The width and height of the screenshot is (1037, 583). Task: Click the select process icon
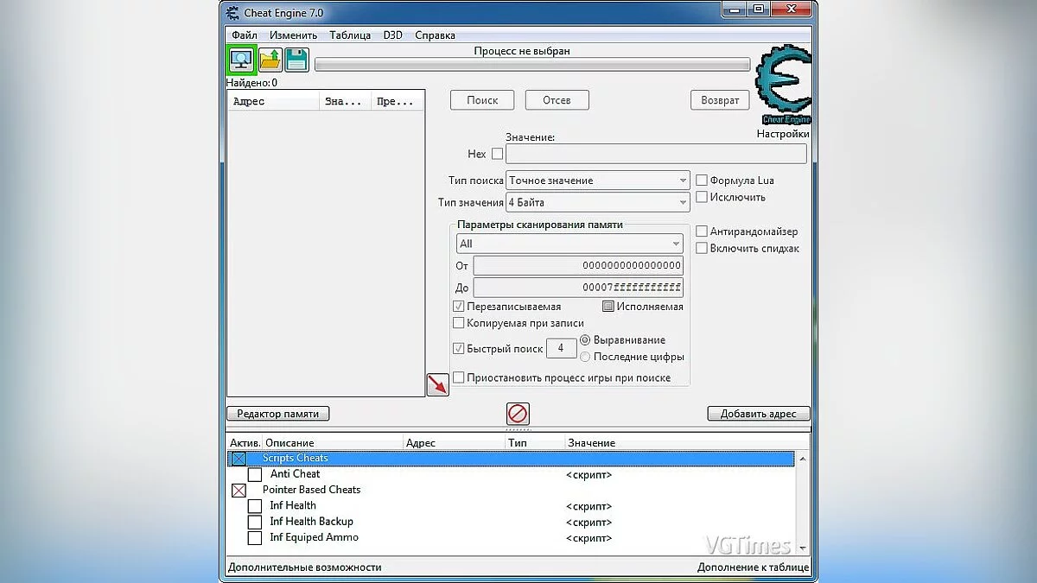click(x=241, y=59)
